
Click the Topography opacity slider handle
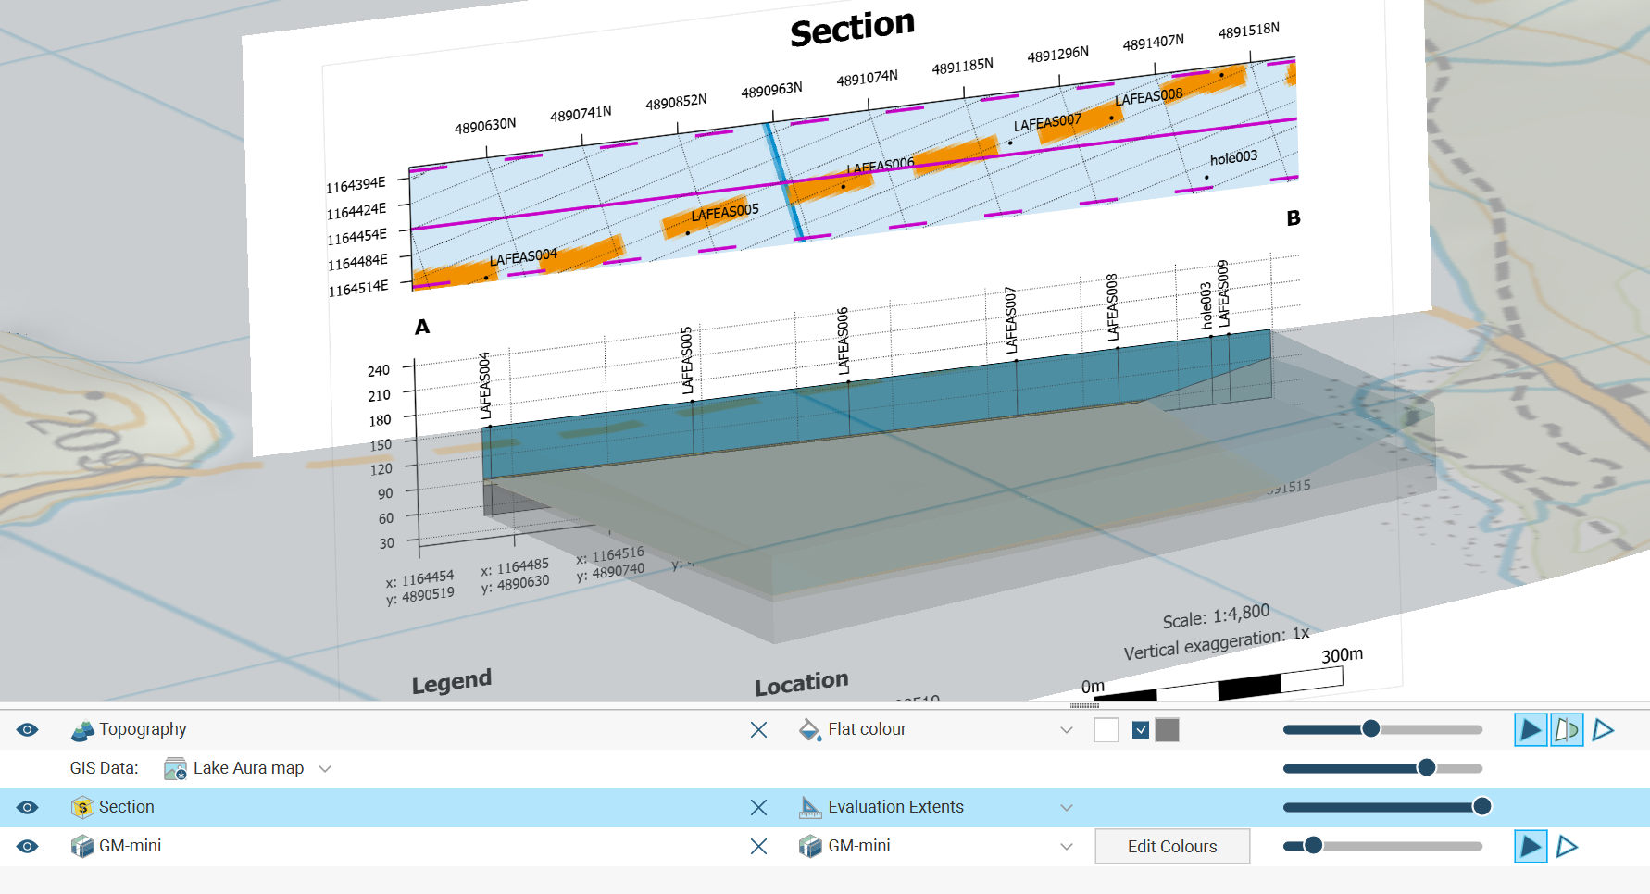click(x=1371, y=729)
